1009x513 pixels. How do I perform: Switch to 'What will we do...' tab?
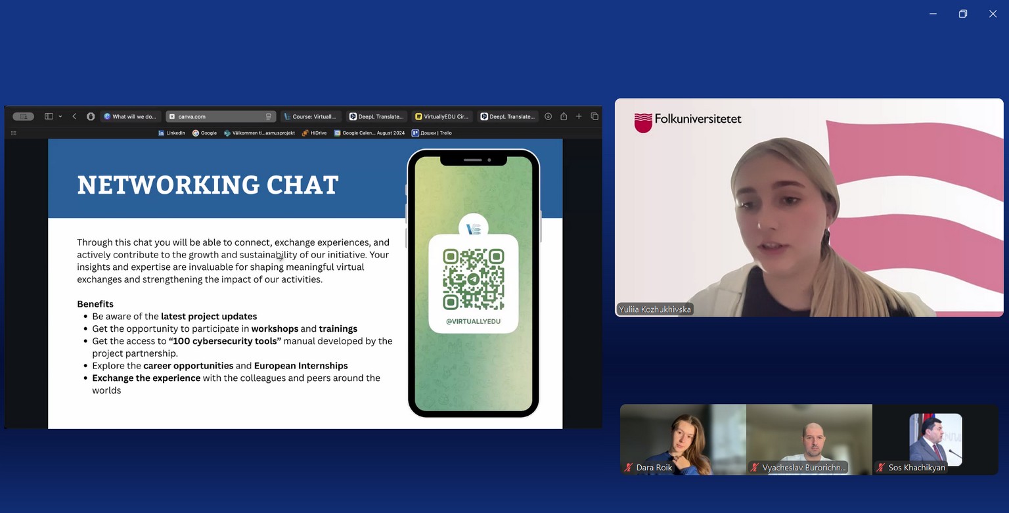coord(130,116)
